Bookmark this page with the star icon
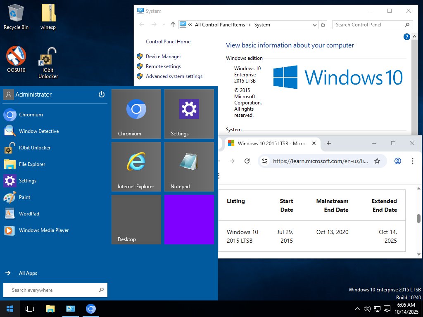The width and height of the screenshot is (423, 317). [377, 161]
